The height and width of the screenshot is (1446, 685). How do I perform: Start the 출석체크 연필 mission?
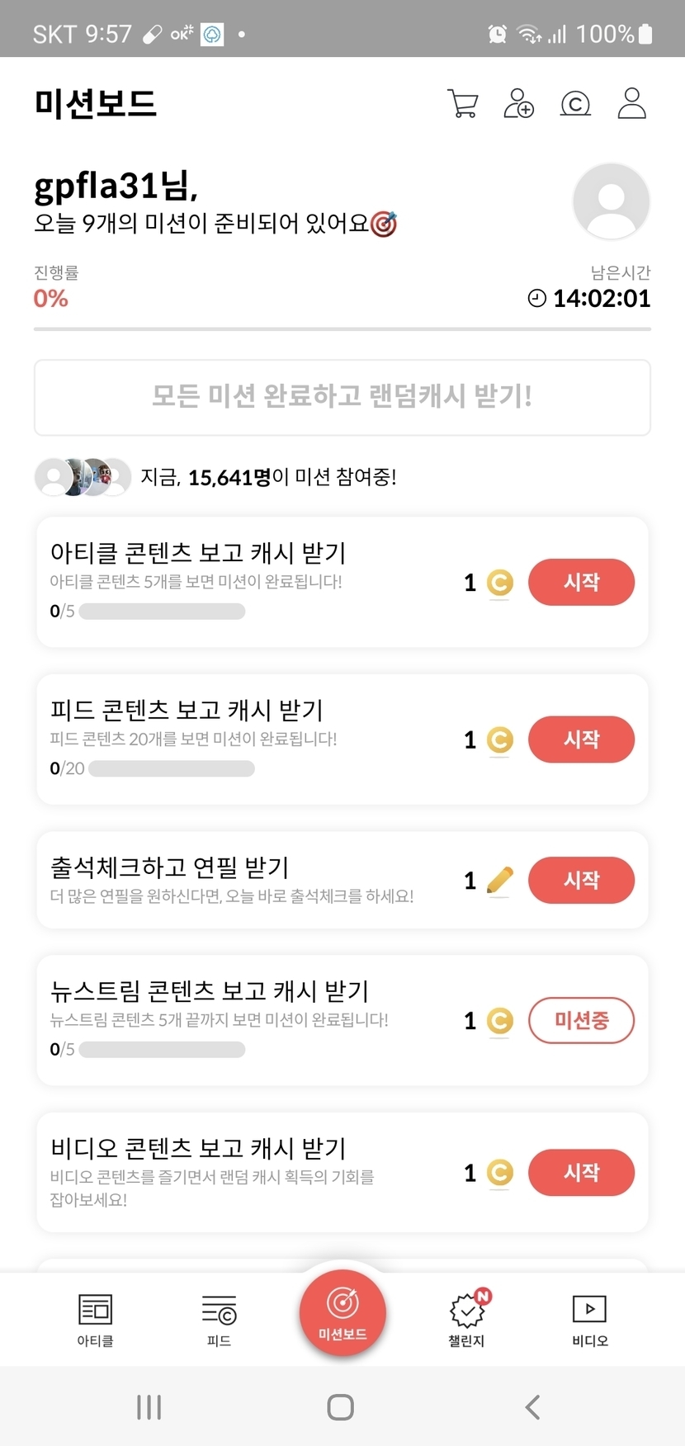pos(581,880)
